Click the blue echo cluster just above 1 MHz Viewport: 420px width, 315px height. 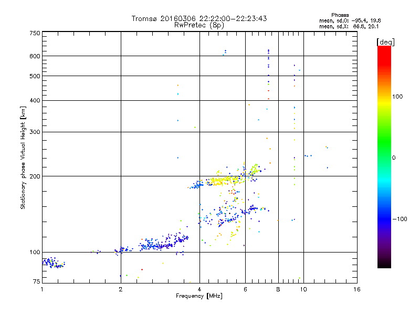54,262
